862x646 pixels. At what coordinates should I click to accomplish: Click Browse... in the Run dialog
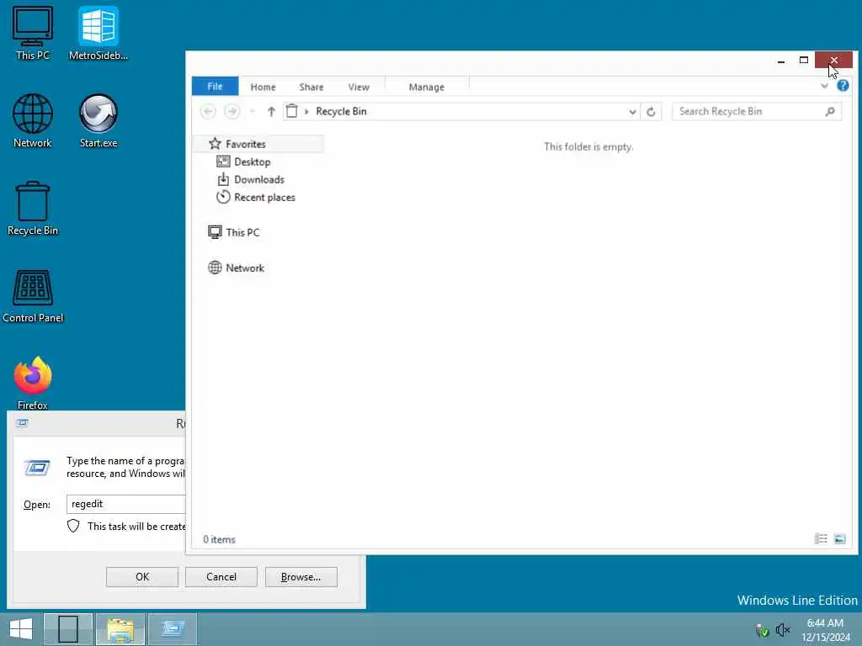tap(301, 577)
